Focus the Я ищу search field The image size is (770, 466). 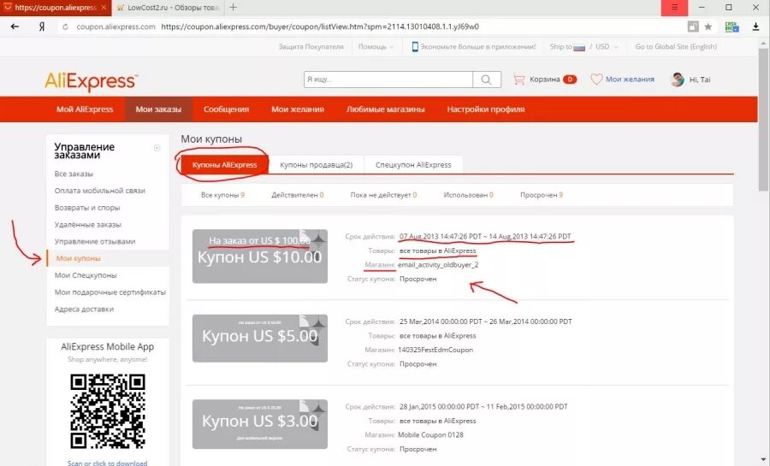point(388,80)
